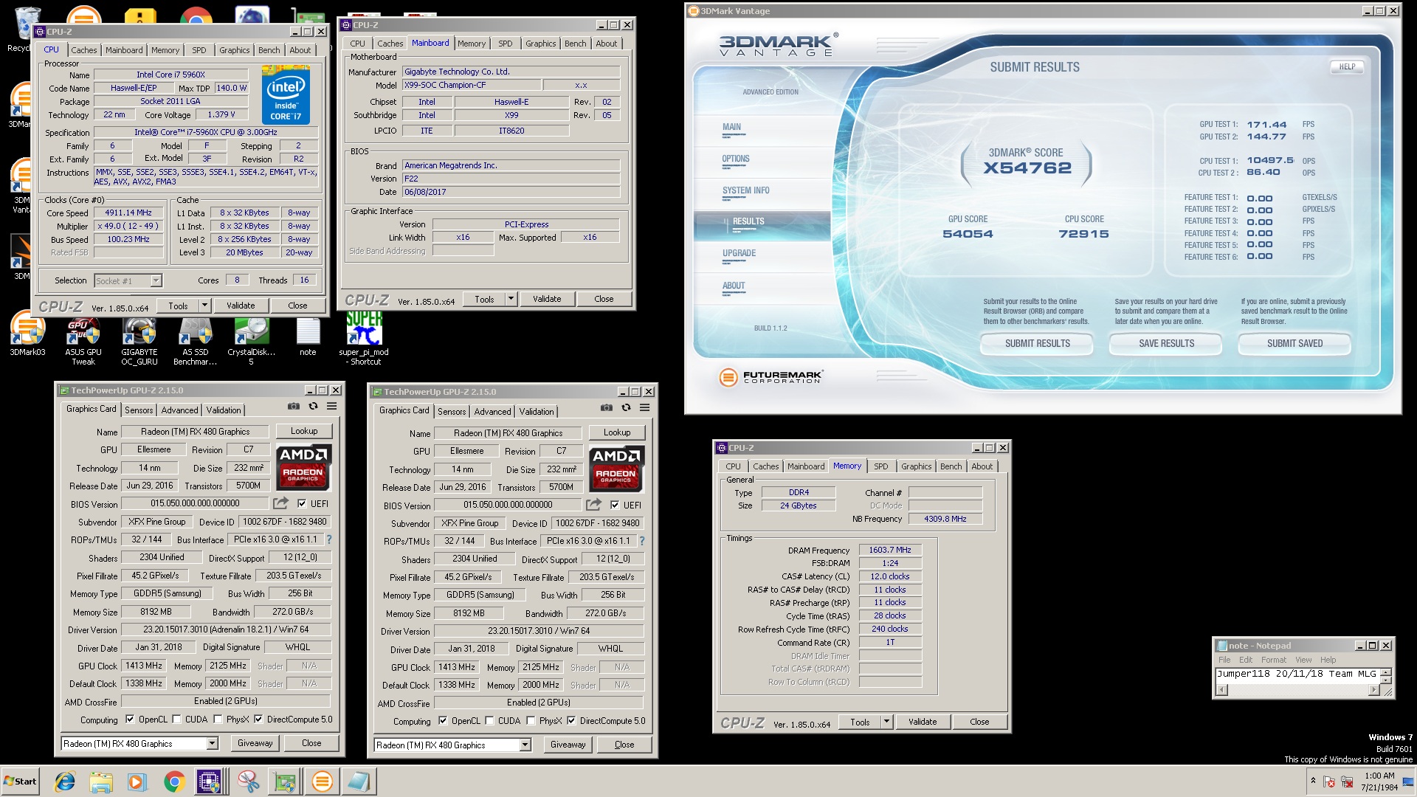Toggle the OpenCL checkbox in the right GPU-Z window

(443, 721)
